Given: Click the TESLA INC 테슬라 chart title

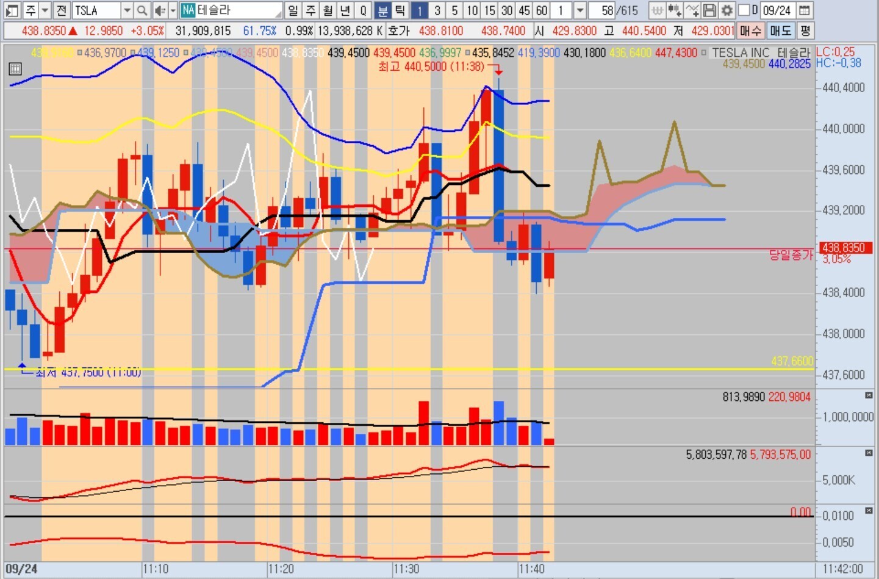Looking at the screenshot, I should click(761, 52).
